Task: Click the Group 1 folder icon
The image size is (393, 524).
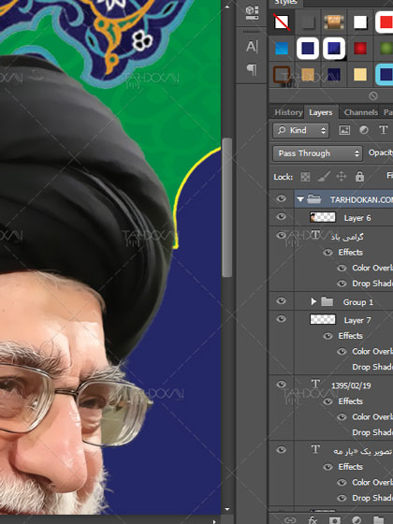Action: [x=327, y=301]
